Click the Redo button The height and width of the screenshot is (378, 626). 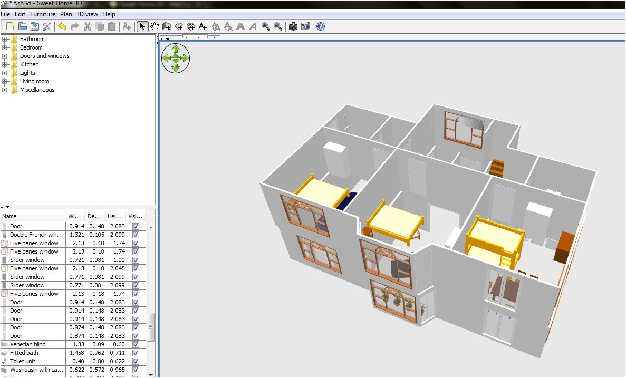[x=74, y=26]
